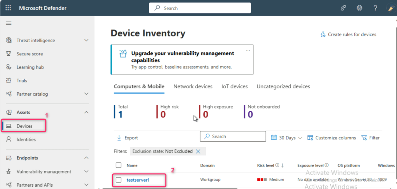The image size is (397, 189).
Task: Select the testserver1 row checkbox
Action: tap(119, 180)
